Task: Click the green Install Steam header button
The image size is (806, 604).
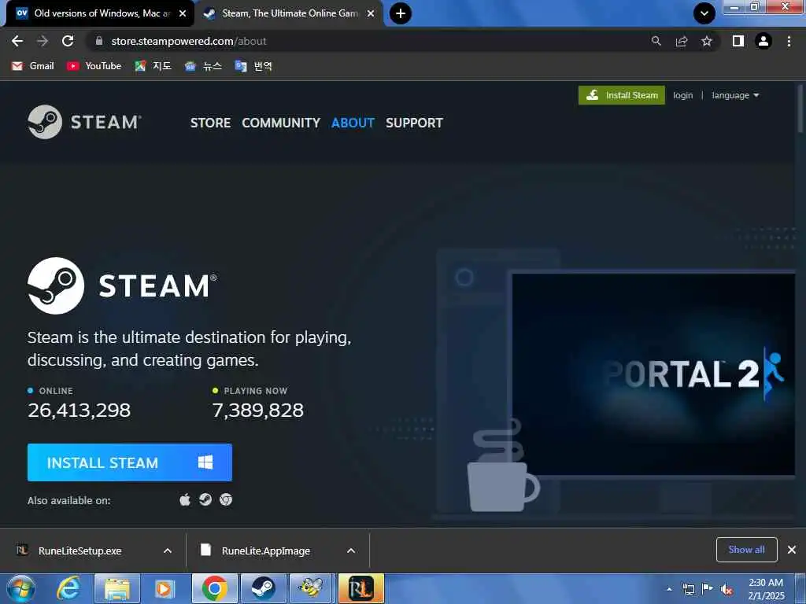Action: click(x=622, y=95)
